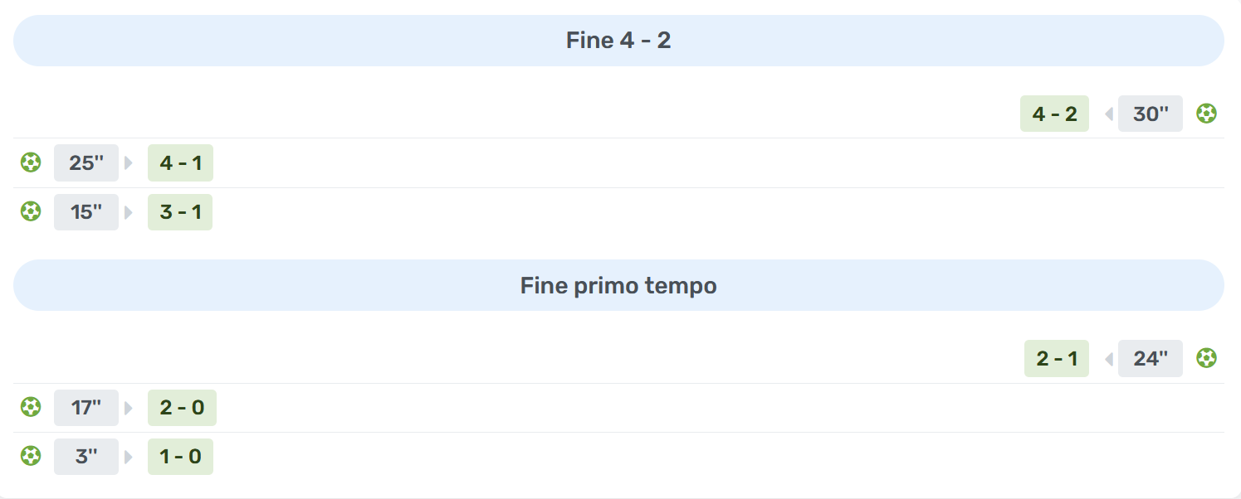Click the goal ball icon at 15''

(31, 212)
